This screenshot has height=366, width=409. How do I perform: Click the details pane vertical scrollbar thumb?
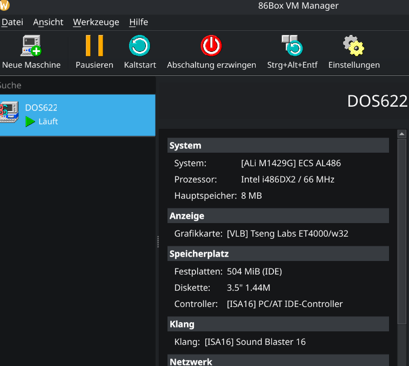coord(401,232)
